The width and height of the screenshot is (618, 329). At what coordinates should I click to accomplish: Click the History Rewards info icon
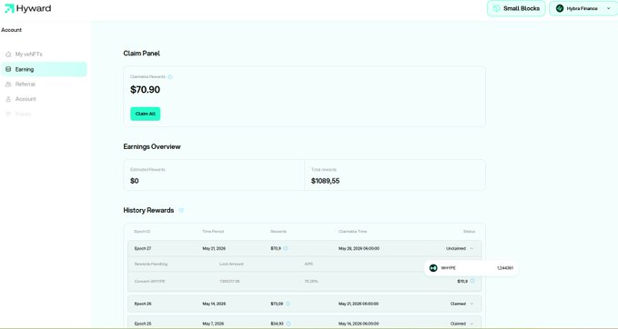pos(181,210)
